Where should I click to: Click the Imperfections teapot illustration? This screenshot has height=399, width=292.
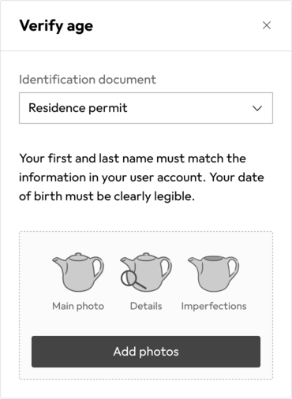click(x=213, y=274)
